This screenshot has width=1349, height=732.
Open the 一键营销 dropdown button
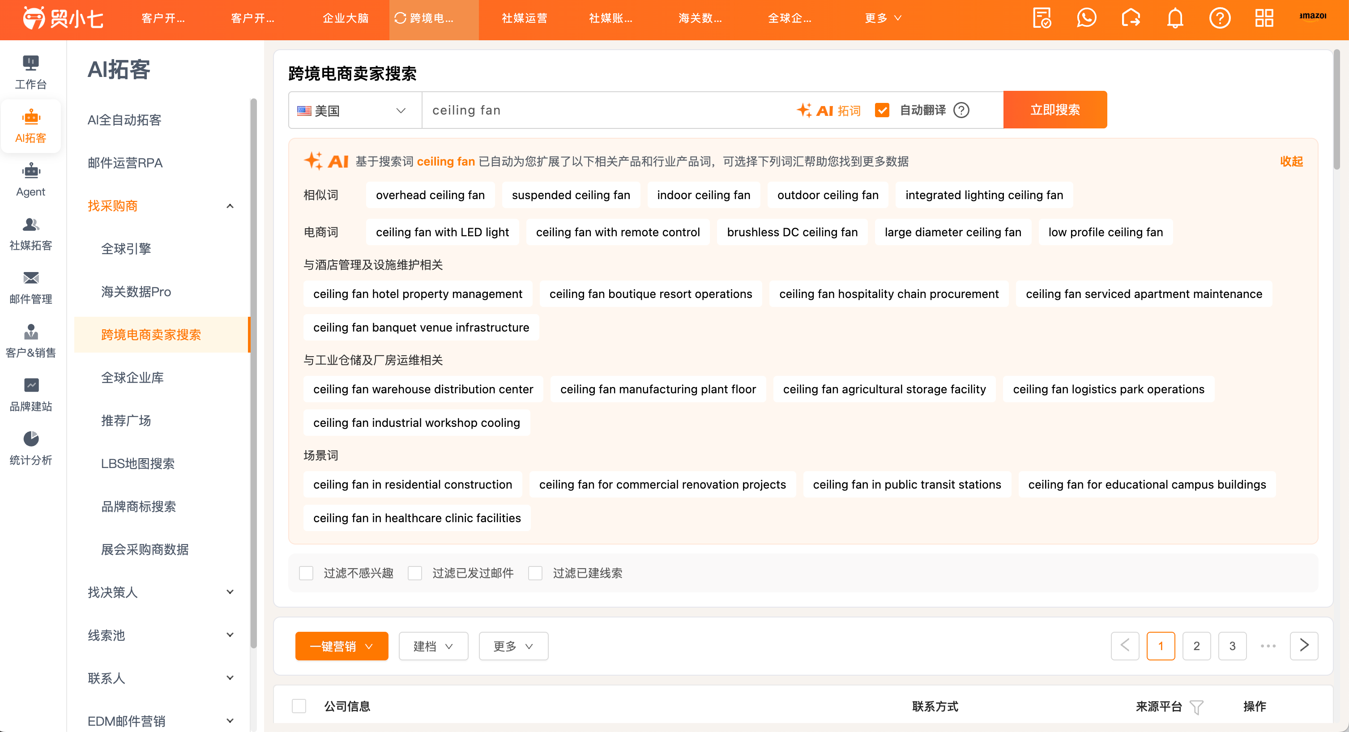(342, 646)
